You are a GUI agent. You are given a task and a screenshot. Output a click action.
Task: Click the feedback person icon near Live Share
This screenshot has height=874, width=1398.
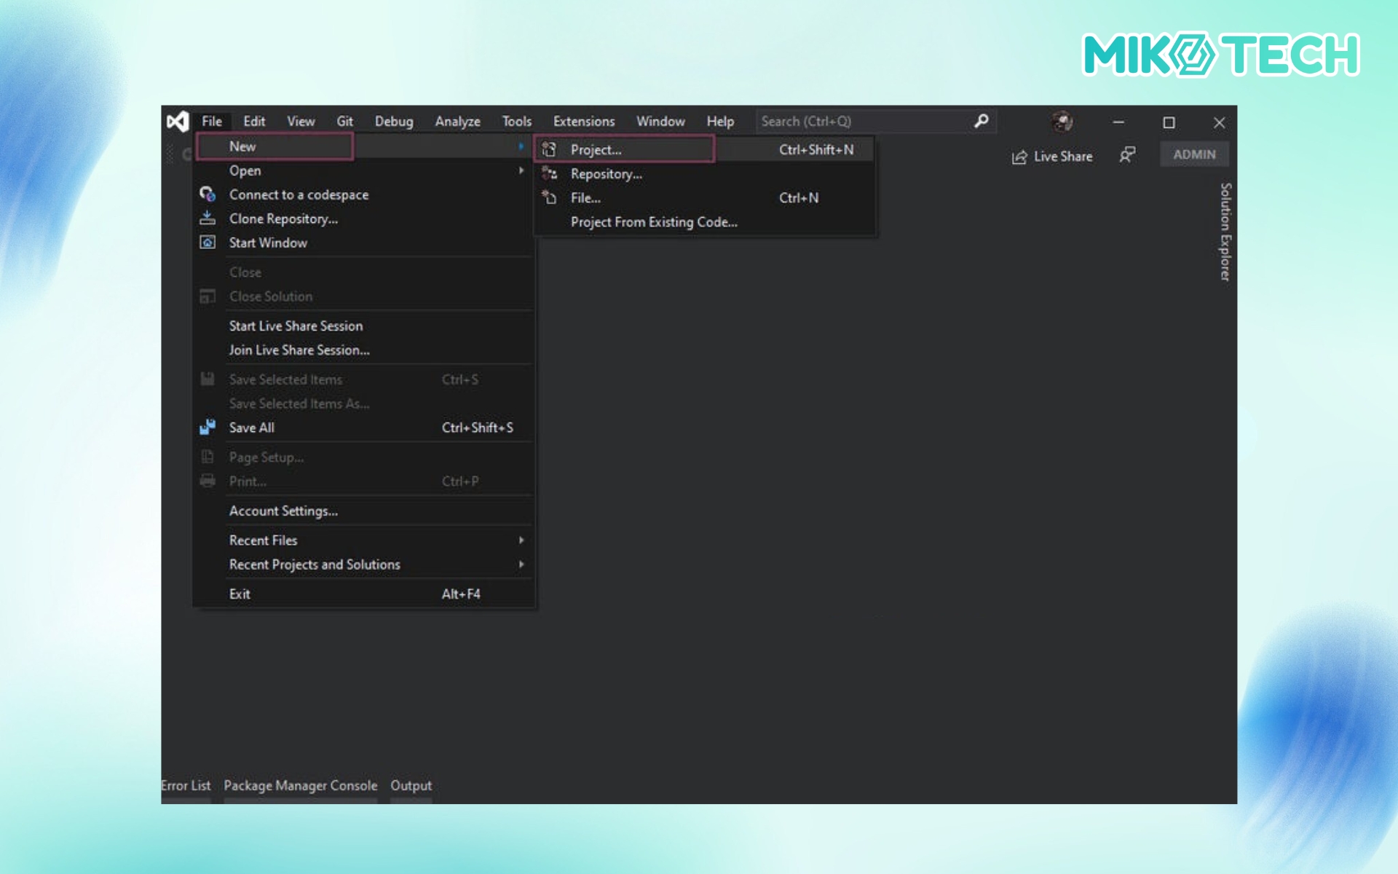(x=1127, y=155)
